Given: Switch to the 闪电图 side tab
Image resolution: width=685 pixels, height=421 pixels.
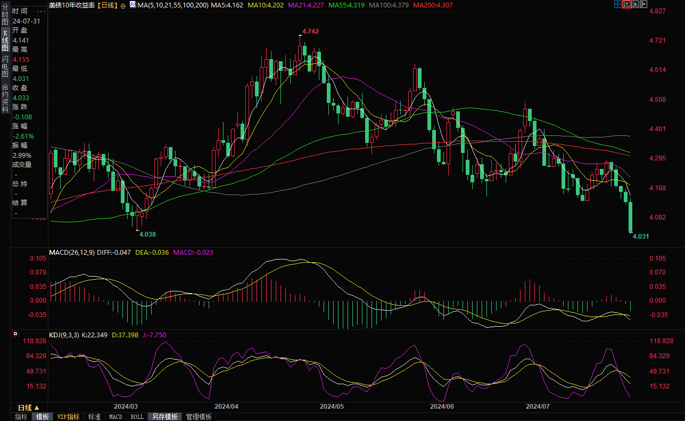Looking at the screenshot, I should click(x=5, y=66).
